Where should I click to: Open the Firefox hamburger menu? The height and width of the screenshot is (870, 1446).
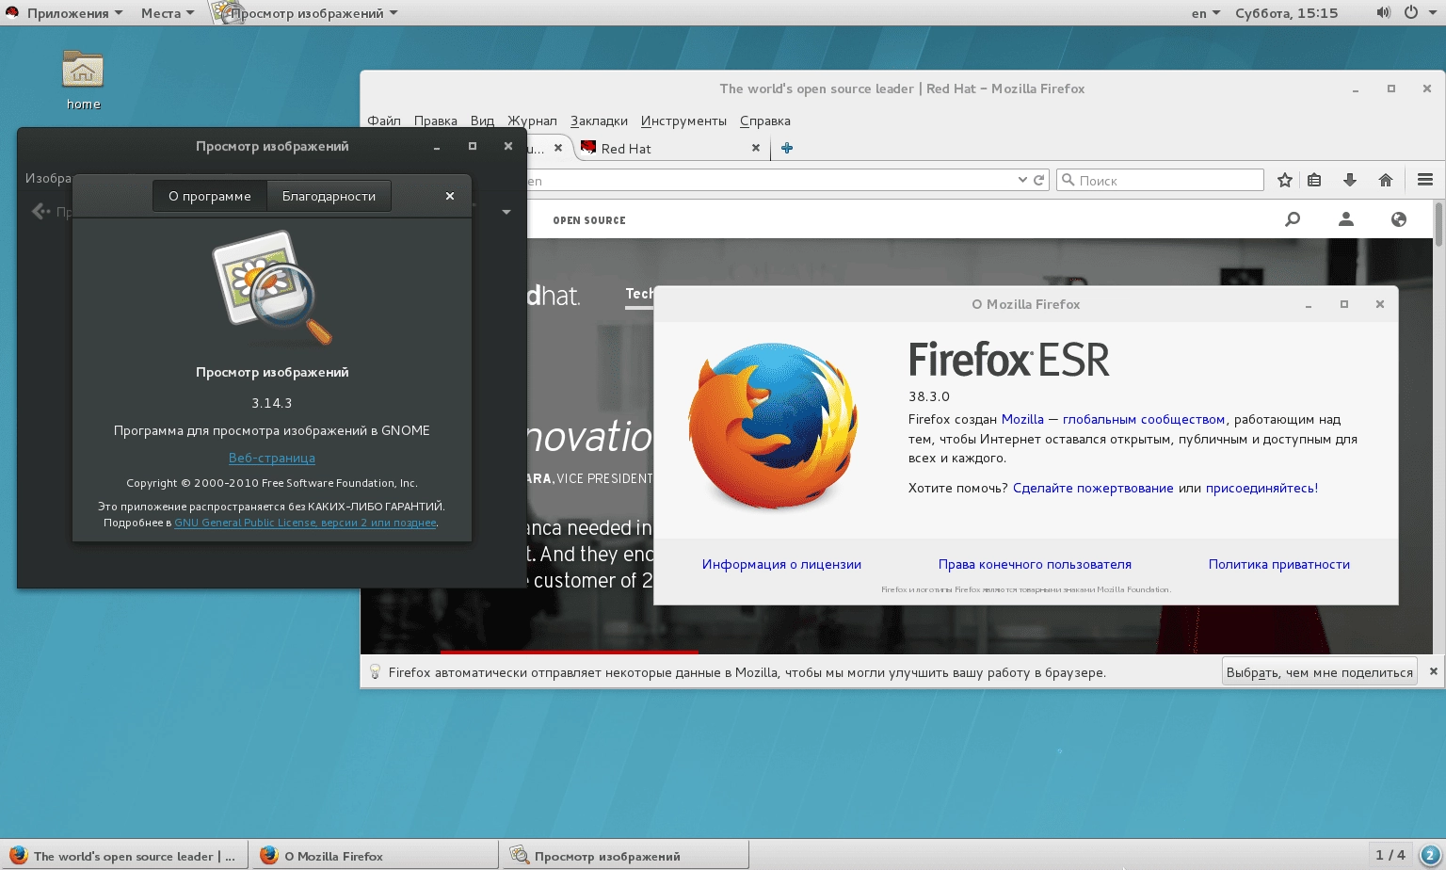pyautogui.click(x=1425, y=180)
